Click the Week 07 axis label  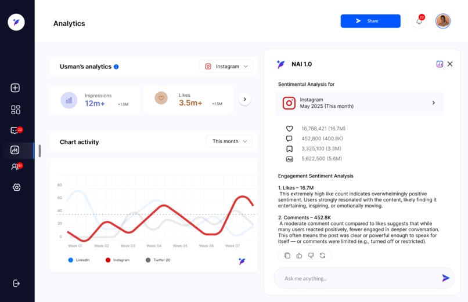coord(232,246)
